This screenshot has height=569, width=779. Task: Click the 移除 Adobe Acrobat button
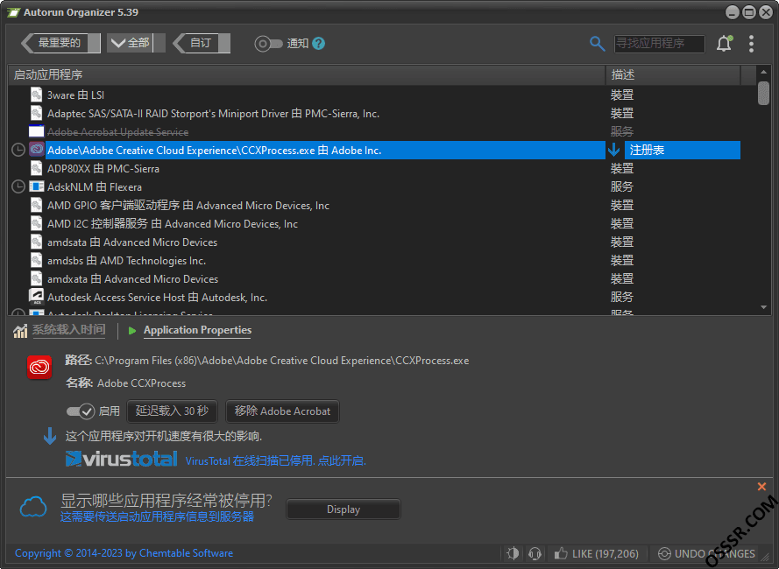[282, 411]
